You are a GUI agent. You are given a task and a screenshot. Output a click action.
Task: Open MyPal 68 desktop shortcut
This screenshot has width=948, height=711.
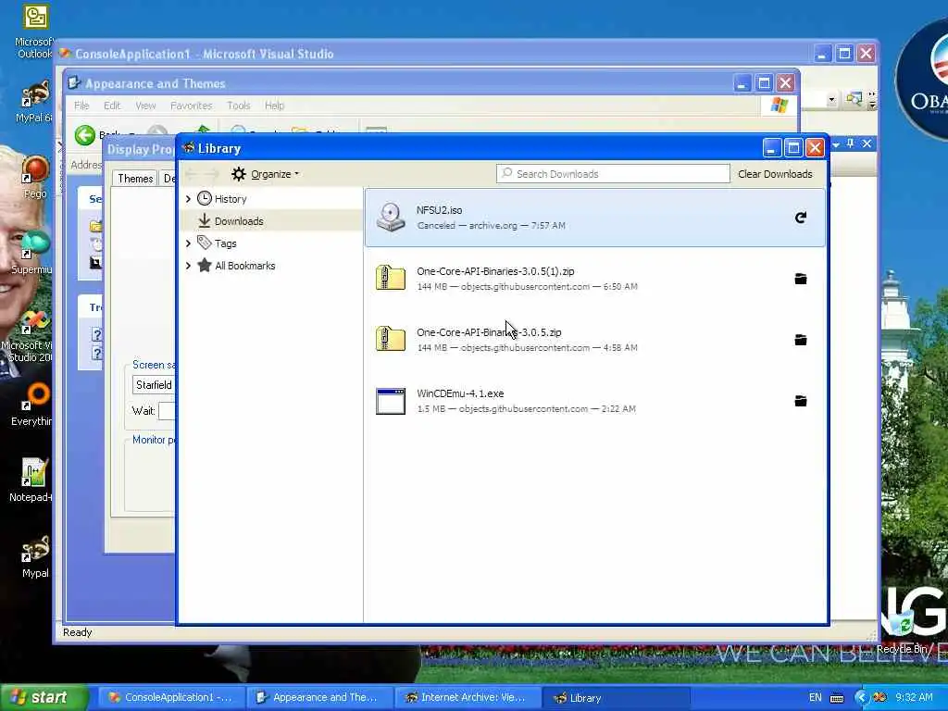click(34, 102)
